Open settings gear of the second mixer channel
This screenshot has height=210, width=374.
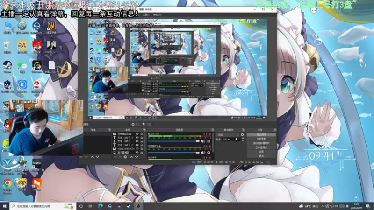coord(209,153)
